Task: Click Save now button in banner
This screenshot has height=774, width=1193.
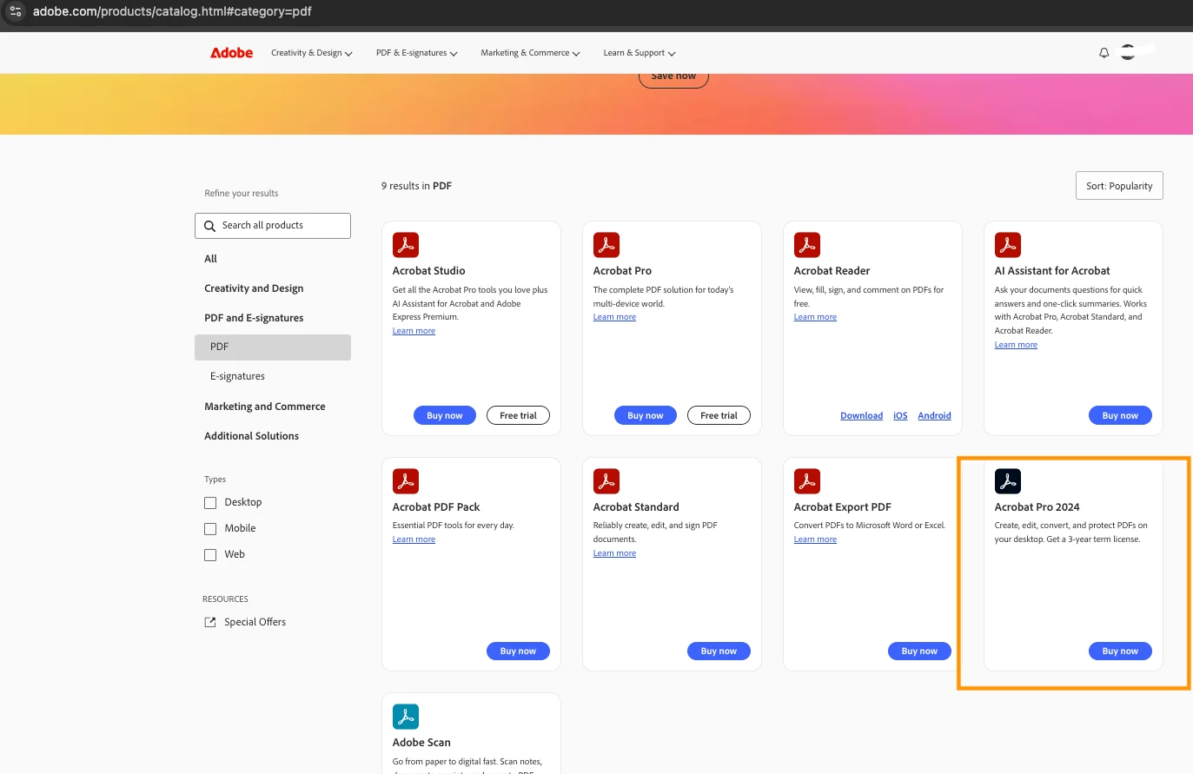Action: (673, 77)
